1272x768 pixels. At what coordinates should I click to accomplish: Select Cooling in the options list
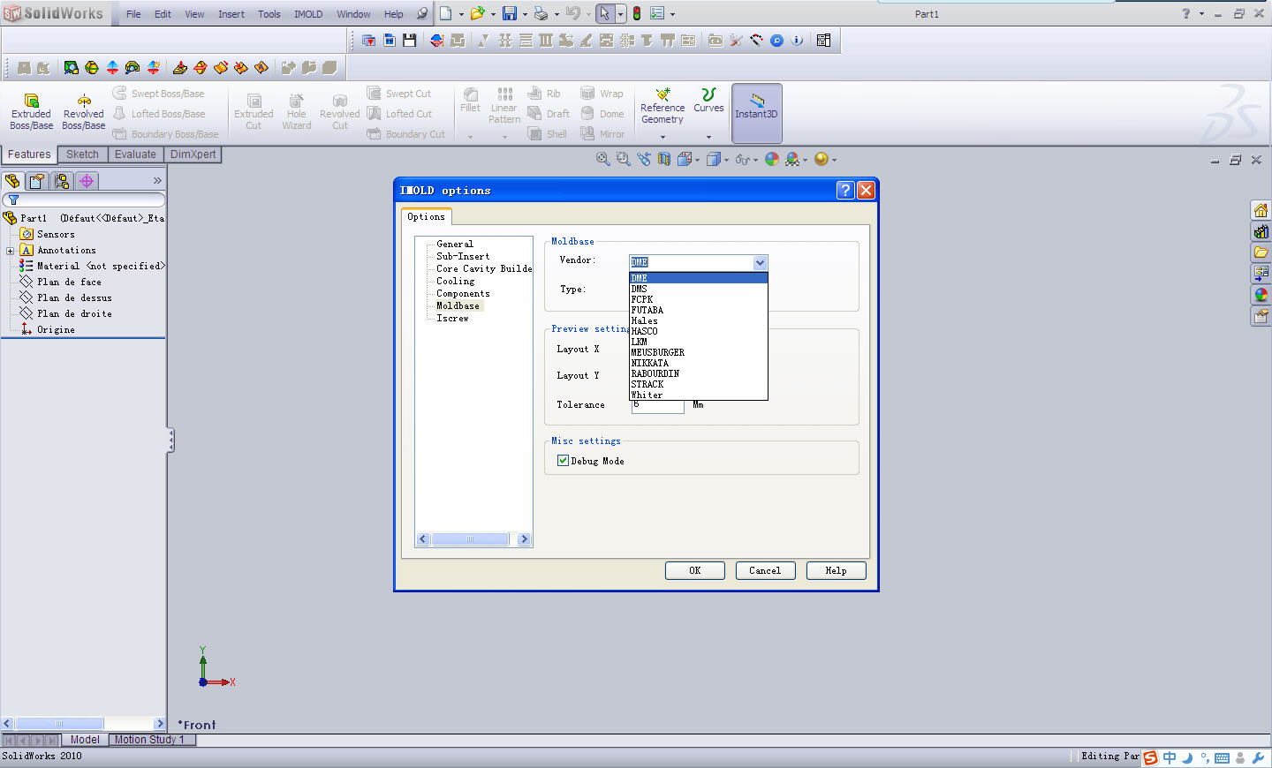(456, 281)
